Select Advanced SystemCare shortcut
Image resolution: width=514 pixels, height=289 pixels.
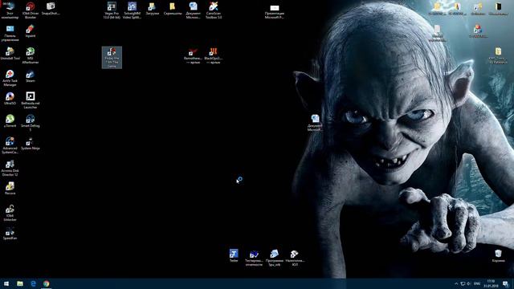click(10, 145)
